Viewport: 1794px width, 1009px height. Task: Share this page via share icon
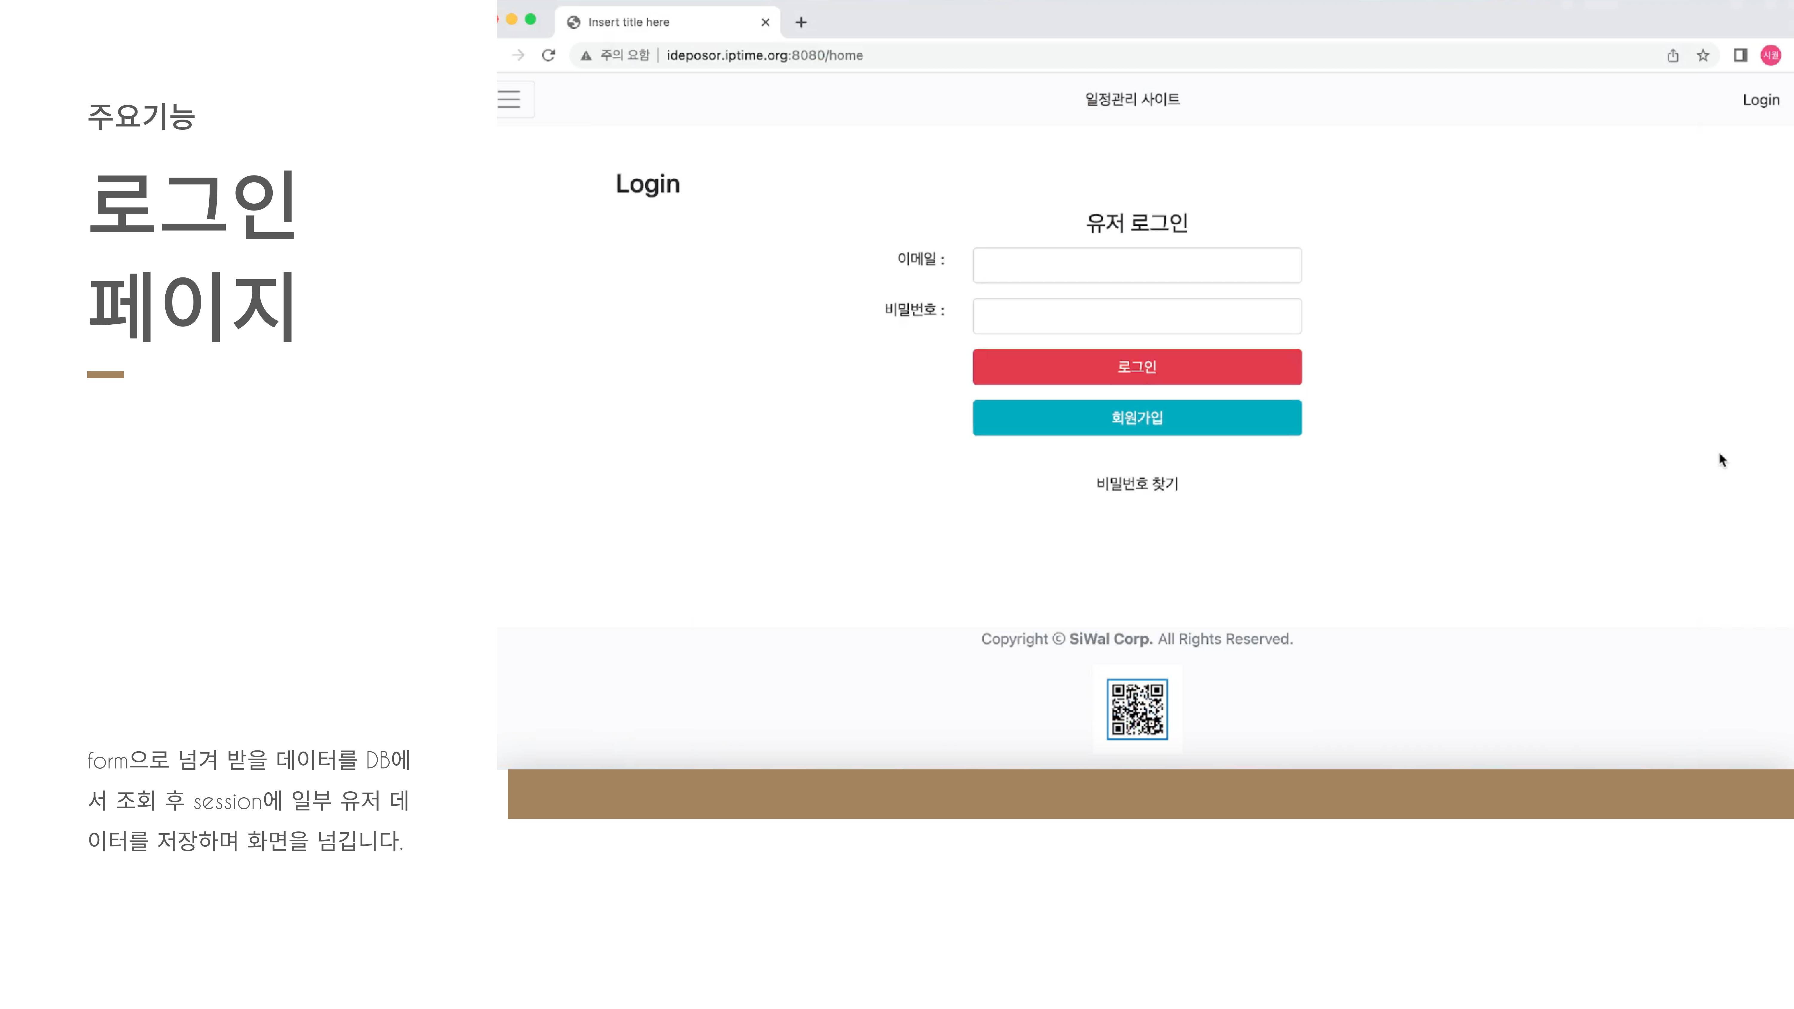1673,55
